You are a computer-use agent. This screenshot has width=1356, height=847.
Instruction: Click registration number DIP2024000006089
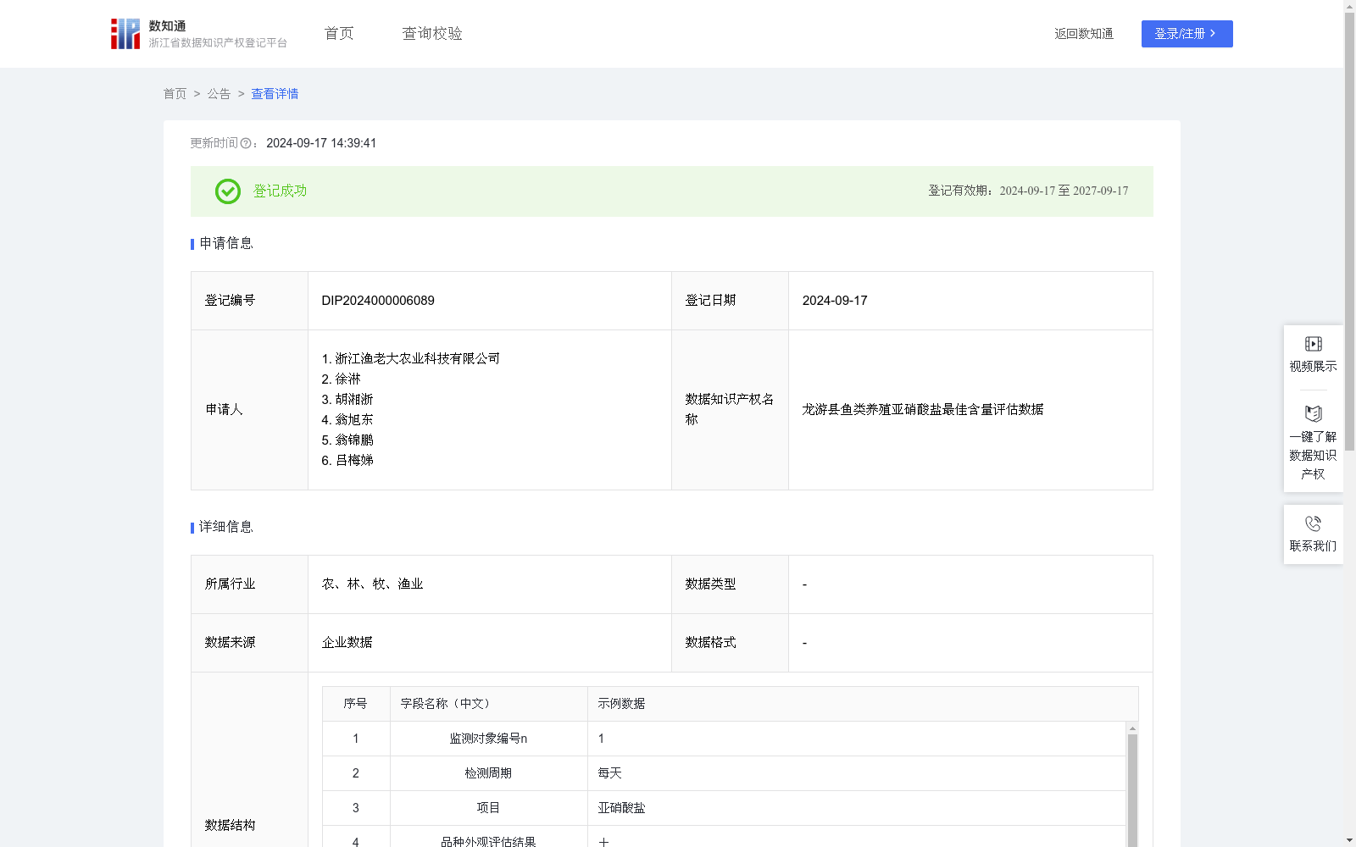[x=378, y=301]
